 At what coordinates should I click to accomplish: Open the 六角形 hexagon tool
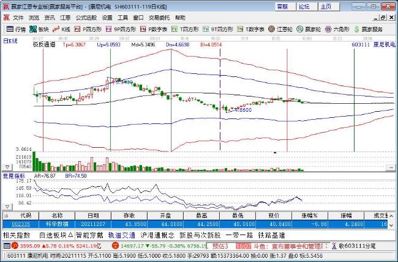[x=337, y=29]
